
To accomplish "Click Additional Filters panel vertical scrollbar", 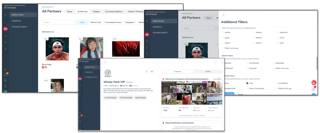I will pos(317,63).
